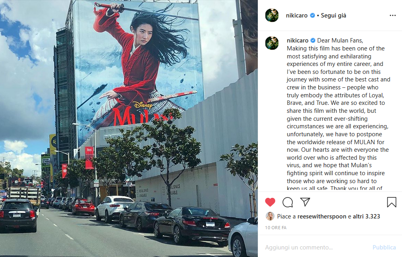
Task: View list of altri 3.323 likes
Action: [x=366, y=216]
